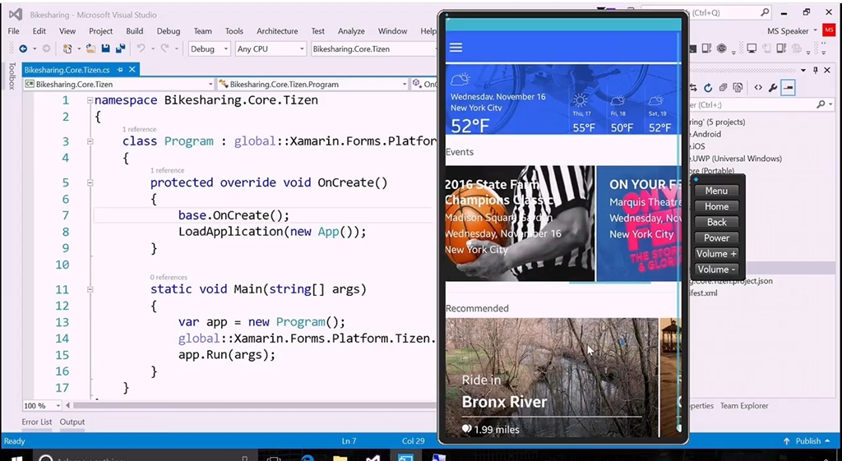Switch to the Output tab
This screenshot has height=461, width=842.
[x=72, y=422]
